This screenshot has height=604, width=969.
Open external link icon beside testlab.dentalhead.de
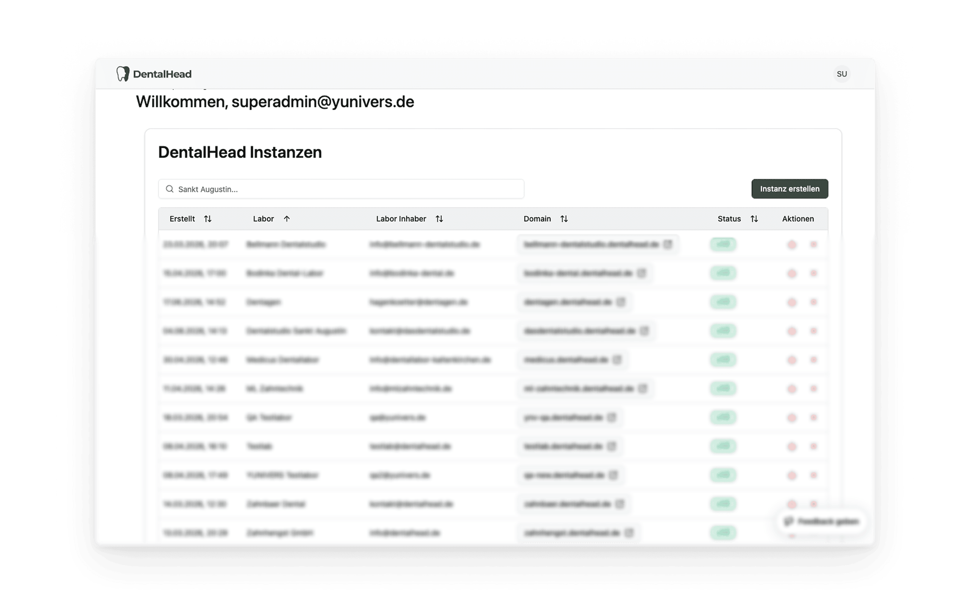612,446
